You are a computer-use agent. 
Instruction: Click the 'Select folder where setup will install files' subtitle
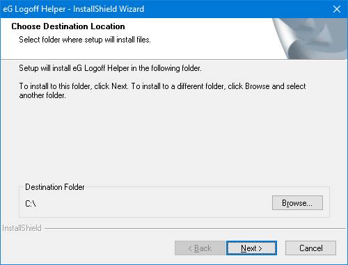click(x=85, y=40)
